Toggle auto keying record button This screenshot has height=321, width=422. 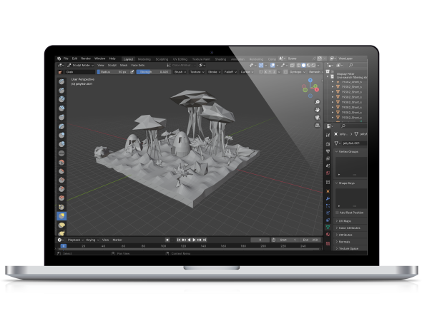point(167,240)
